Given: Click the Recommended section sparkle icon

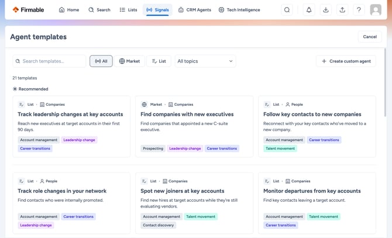Looking at the screenshot, I should [x=15, y=89].
